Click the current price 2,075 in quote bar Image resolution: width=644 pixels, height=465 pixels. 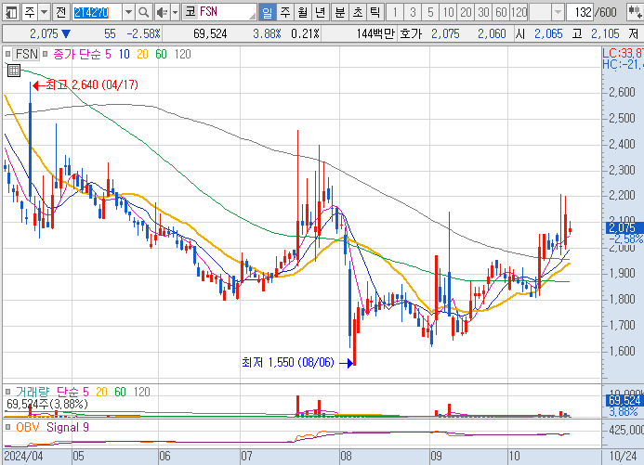coord(44,33)
